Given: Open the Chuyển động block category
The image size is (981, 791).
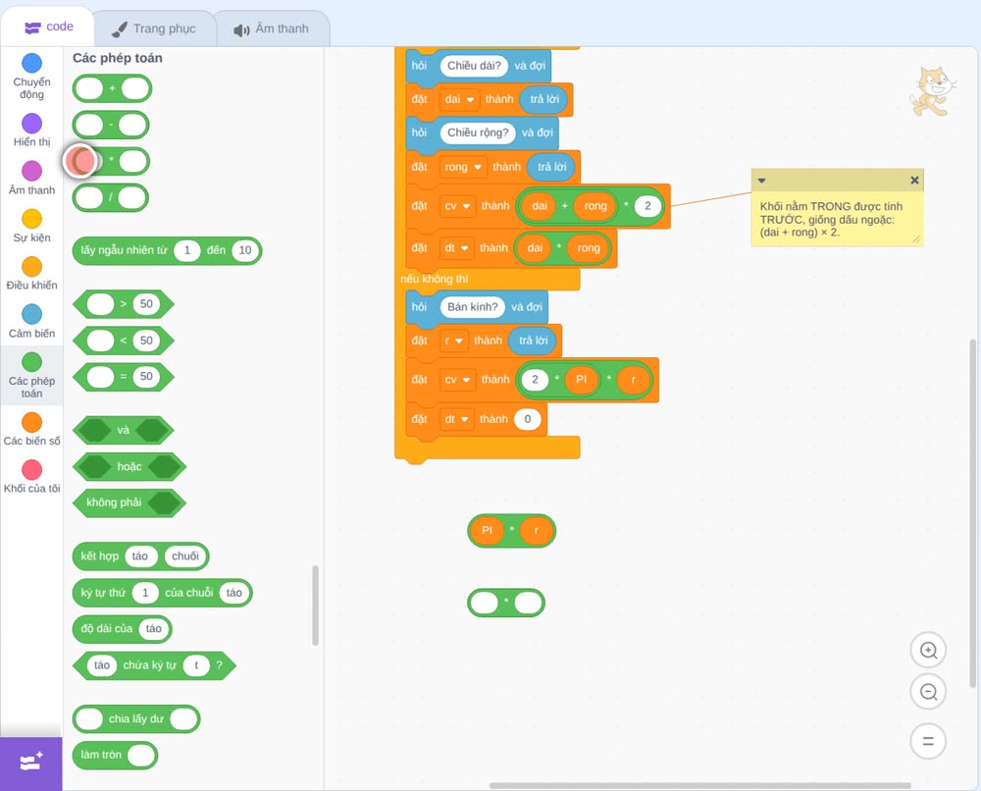Looking at the screenshot, I should (31, 77).
